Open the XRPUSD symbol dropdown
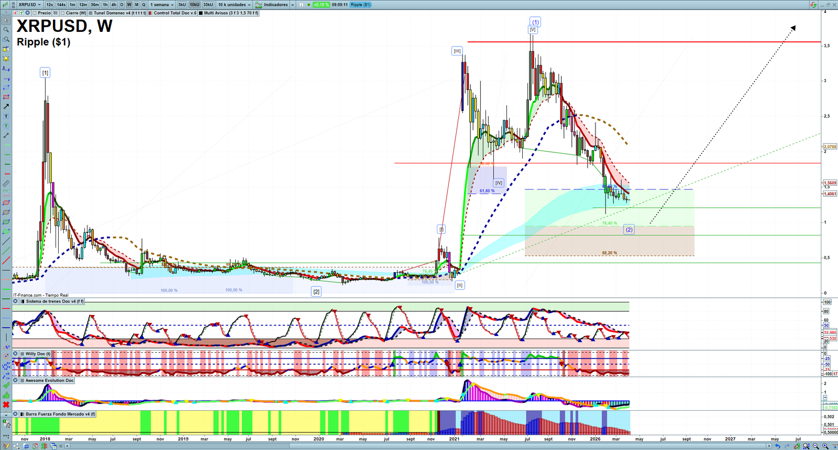The height and width of the screenshot is (450, 838). coord(30,5)
